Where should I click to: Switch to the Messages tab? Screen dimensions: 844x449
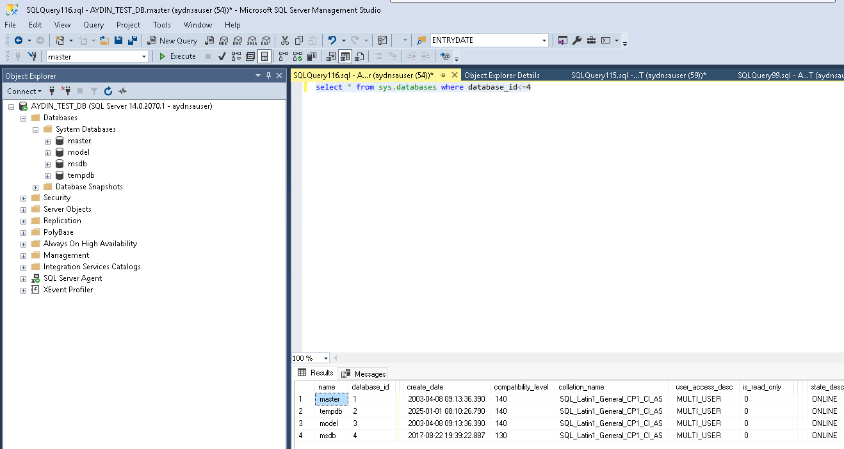[x=364, y=374]
